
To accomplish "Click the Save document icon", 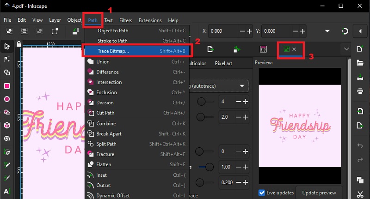I will point(360,77).
